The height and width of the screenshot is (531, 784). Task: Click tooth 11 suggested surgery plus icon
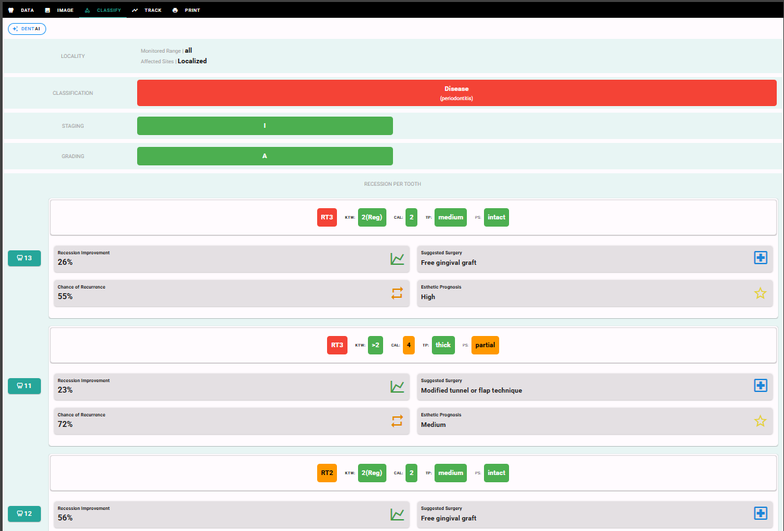coord(760,385)
